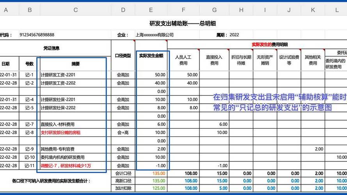Select column header F
Viewport: 347px width, 195px height.
[x=183, y=10]
